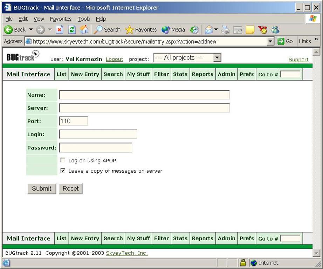Click into the Server input field
This screenshot has height=269, width=323.
click(144, 108)
